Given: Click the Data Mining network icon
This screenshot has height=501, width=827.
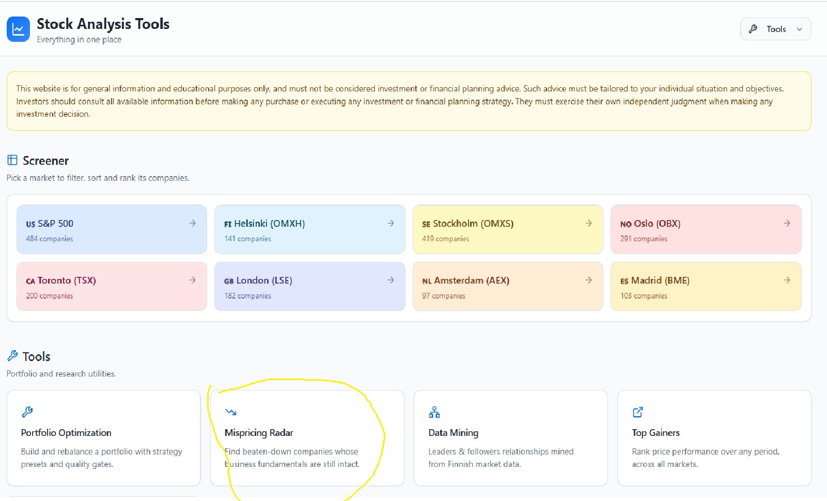Looking at the screenshot, I should (x=434, y=412).
